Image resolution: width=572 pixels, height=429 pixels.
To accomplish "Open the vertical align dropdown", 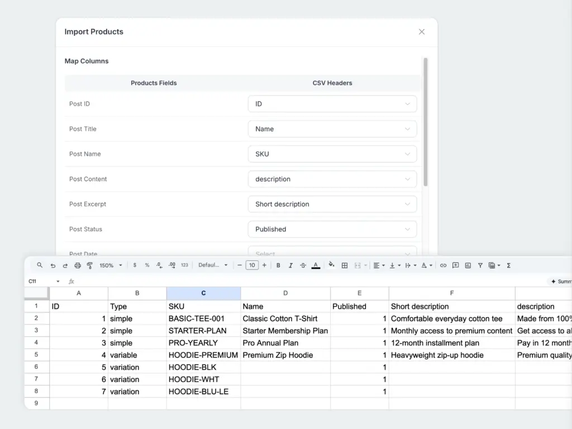I will [x=395, y=265].
